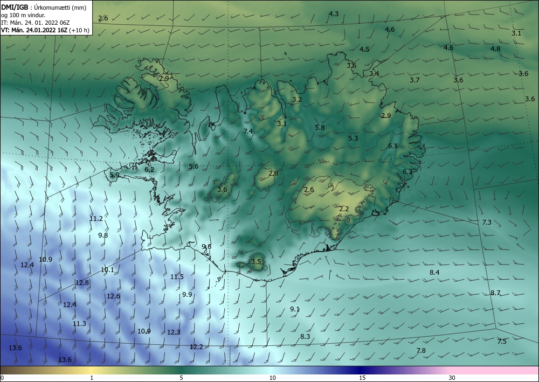The image size is (539, 382).
Task: Click the 6.1 value label
Action: (393, 145)
